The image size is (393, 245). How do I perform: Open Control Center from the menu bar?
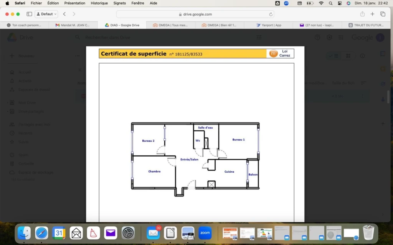point(340,3)
